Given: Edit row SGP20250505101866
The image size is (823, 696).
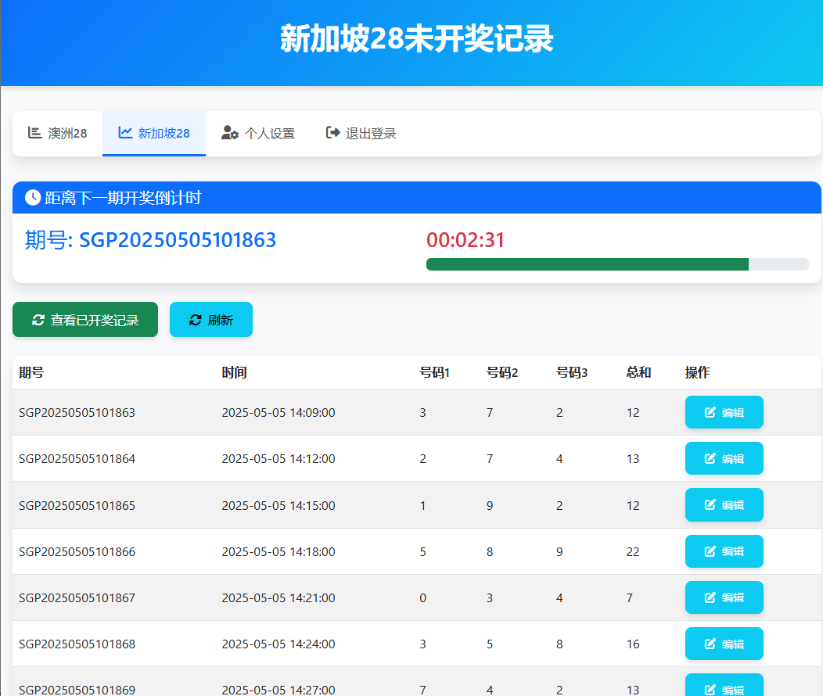Looking at the screenshot, I should coord(724,551).
